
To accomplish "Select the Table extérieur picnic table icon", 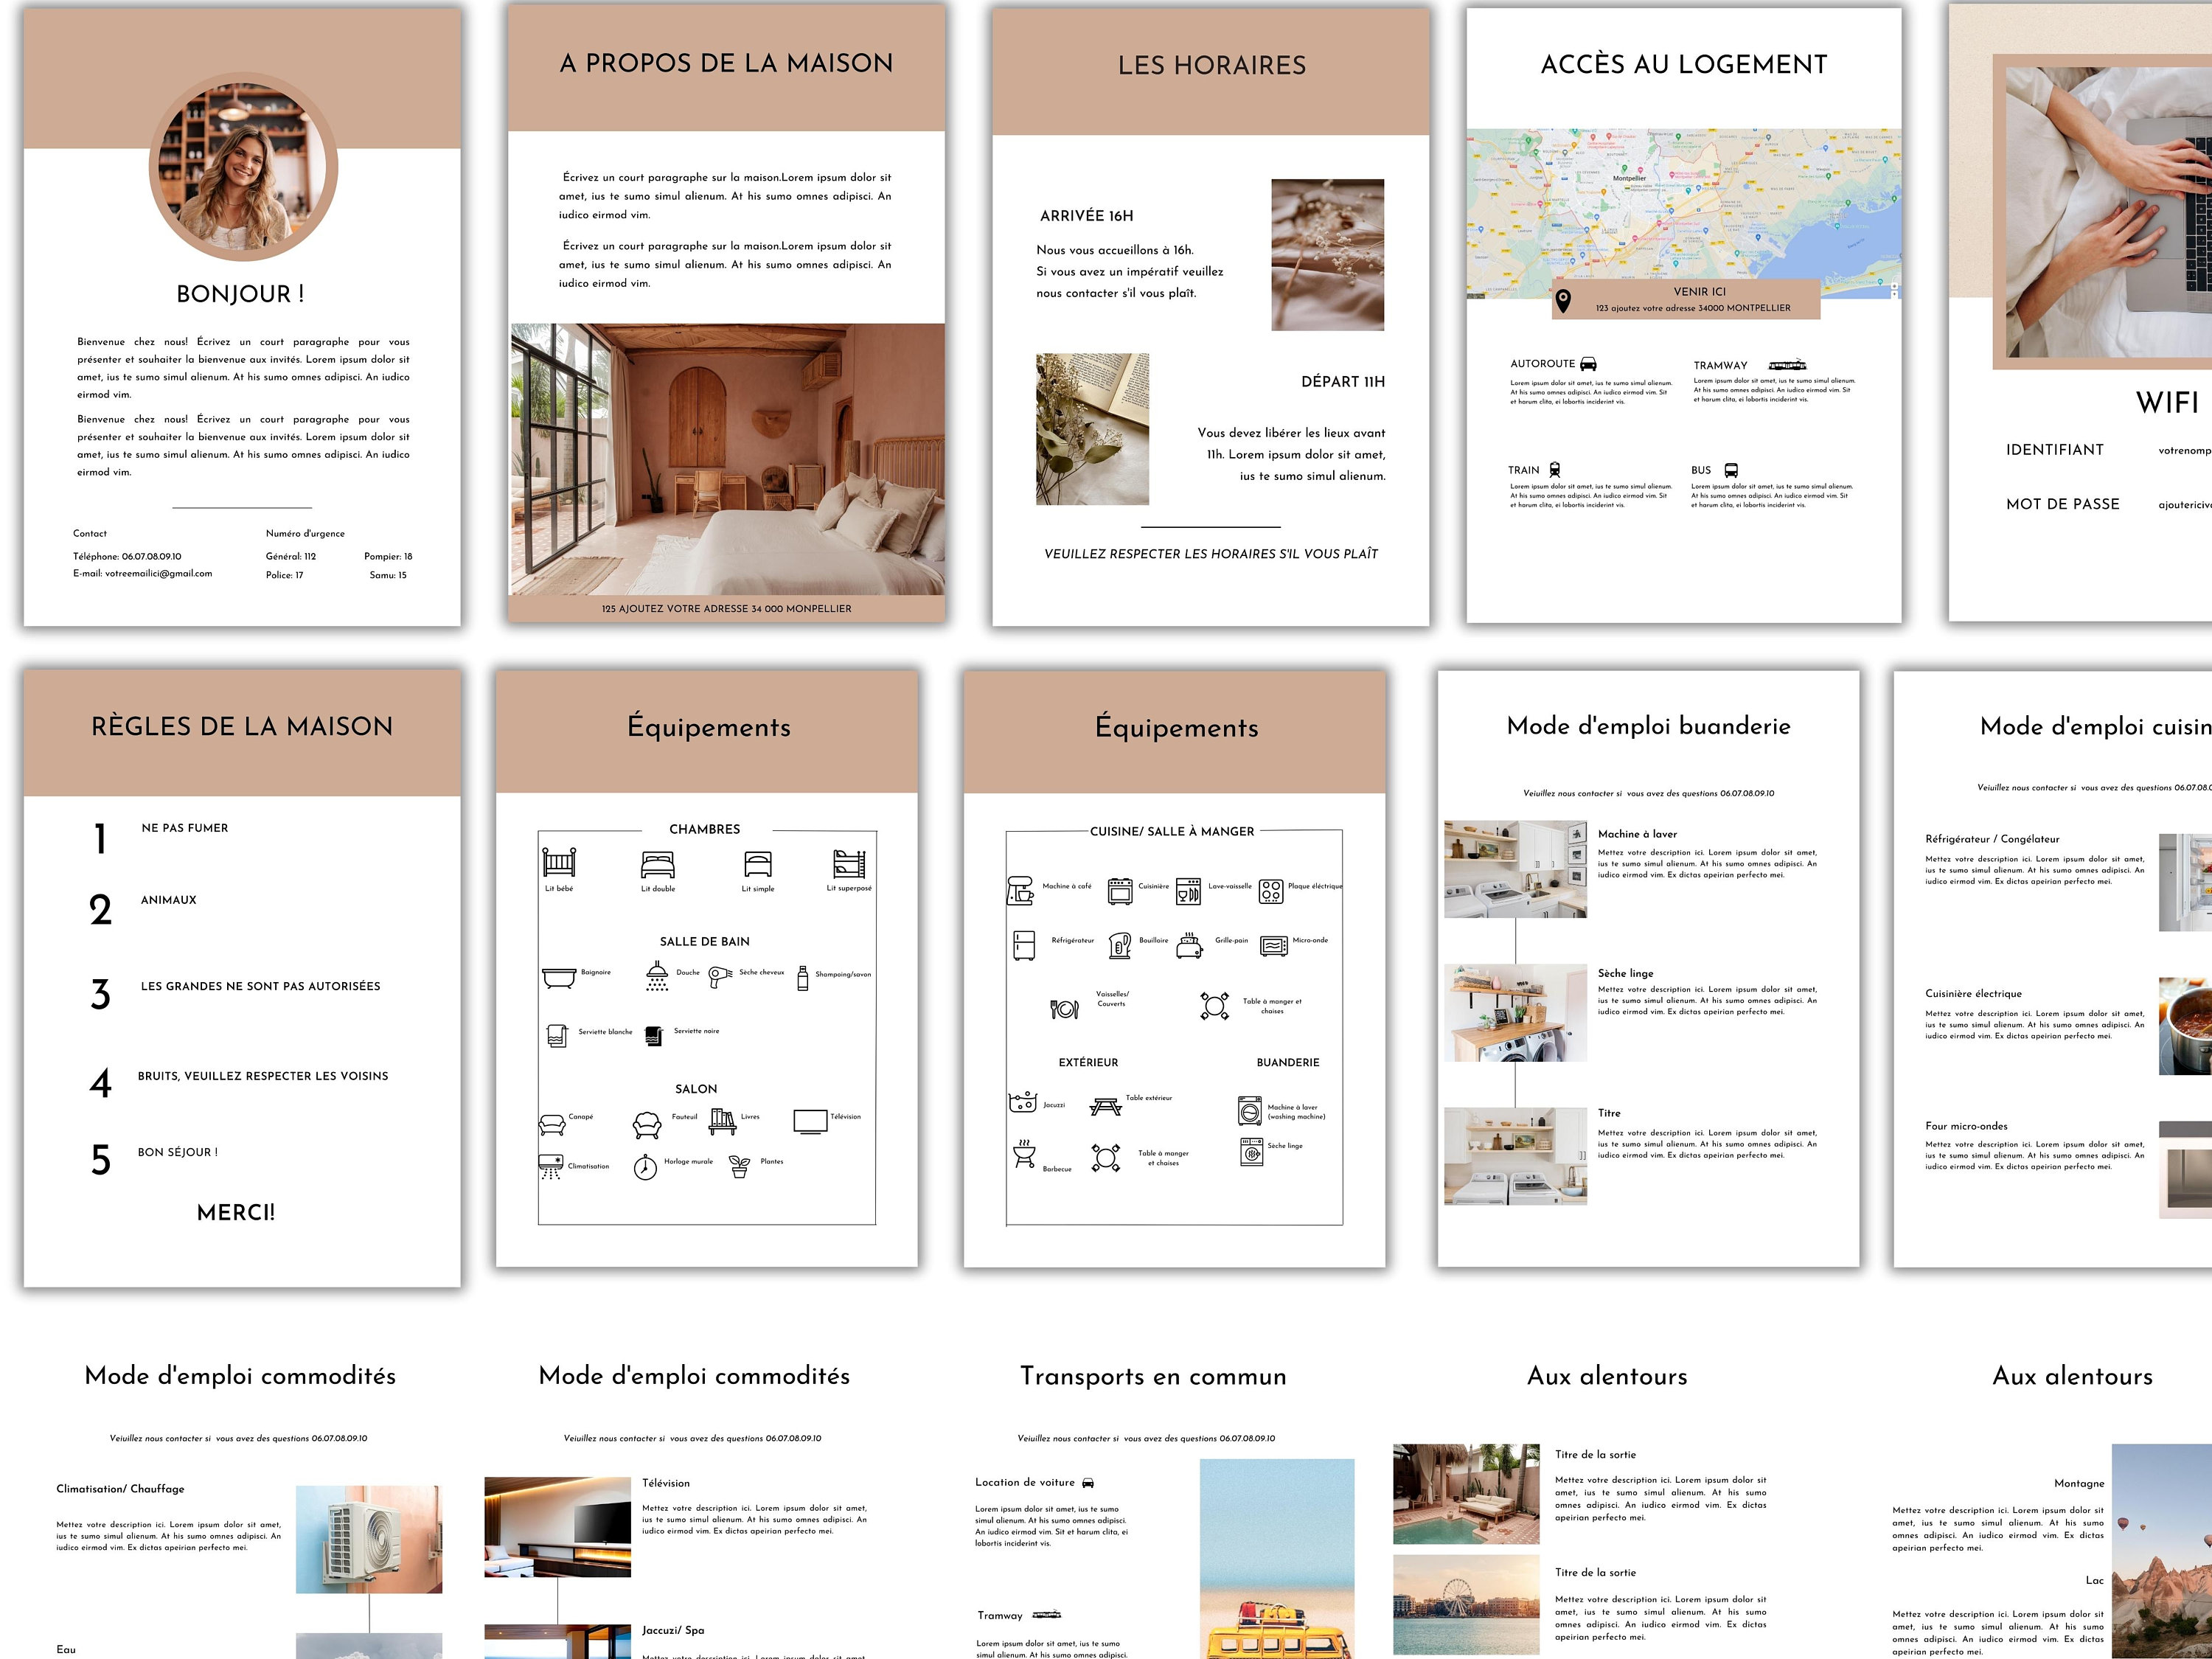I will 1105,1106.
